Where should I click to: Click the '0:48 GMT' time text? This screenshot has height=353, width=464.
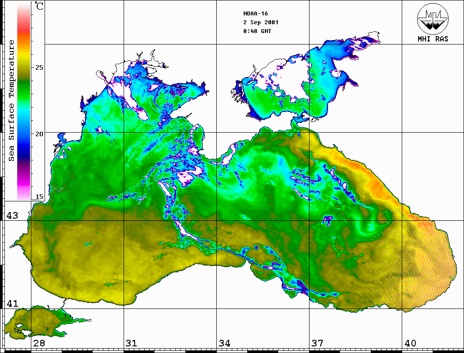pyautogui.click(x=257, y=31)
